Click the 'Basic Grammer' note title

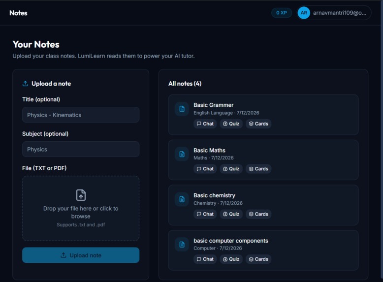(x=214, y=105)
